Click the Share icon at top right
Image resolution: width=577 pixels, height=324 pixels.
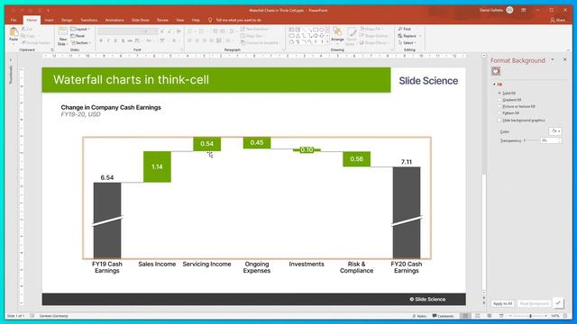tap(557, 20)
